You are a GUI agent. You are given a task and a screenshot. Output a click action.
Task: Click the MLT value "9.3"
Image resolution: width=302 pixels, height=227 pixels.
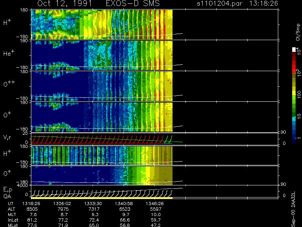tap(95, 215)
